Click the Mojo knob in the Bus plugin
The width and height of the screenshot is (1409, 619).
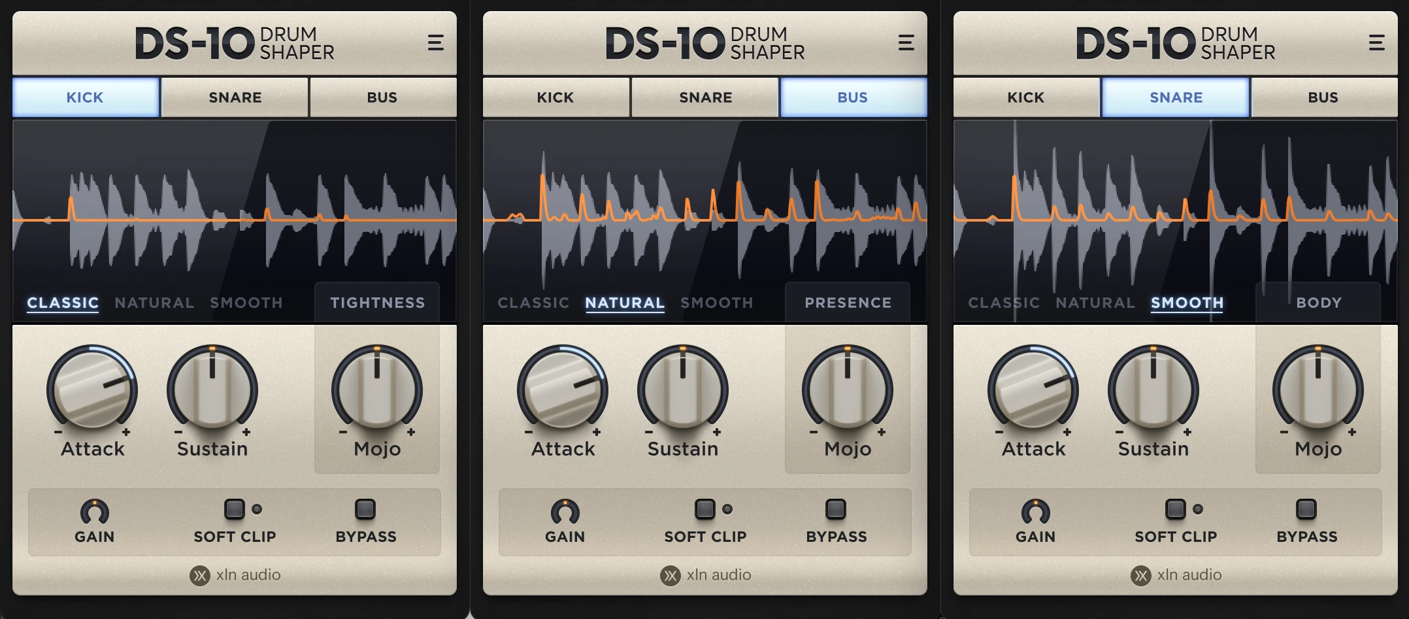click(x=848, y=390)
